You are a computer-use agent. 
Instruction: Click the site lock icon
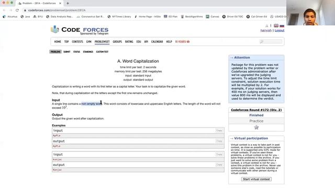25,10
